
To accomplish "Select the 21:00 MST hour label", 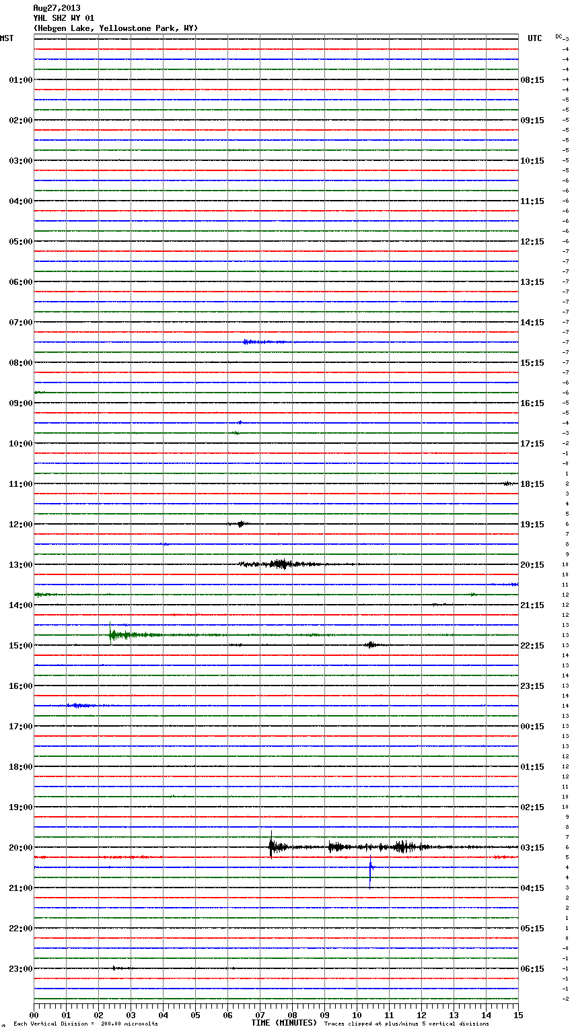I will (20, 888).
